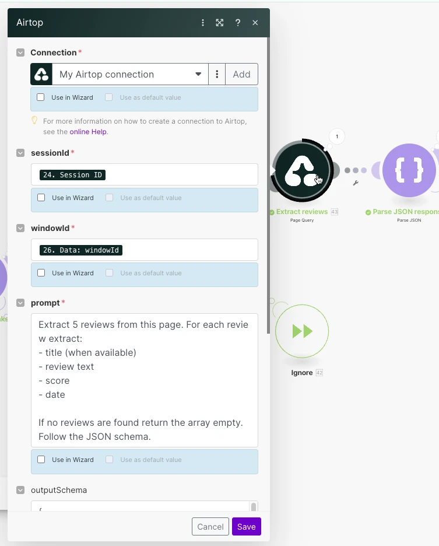This screenshot has height=546, width=439.
Task: Open the route wrench settings icon
Action: (x=356, y=183)
